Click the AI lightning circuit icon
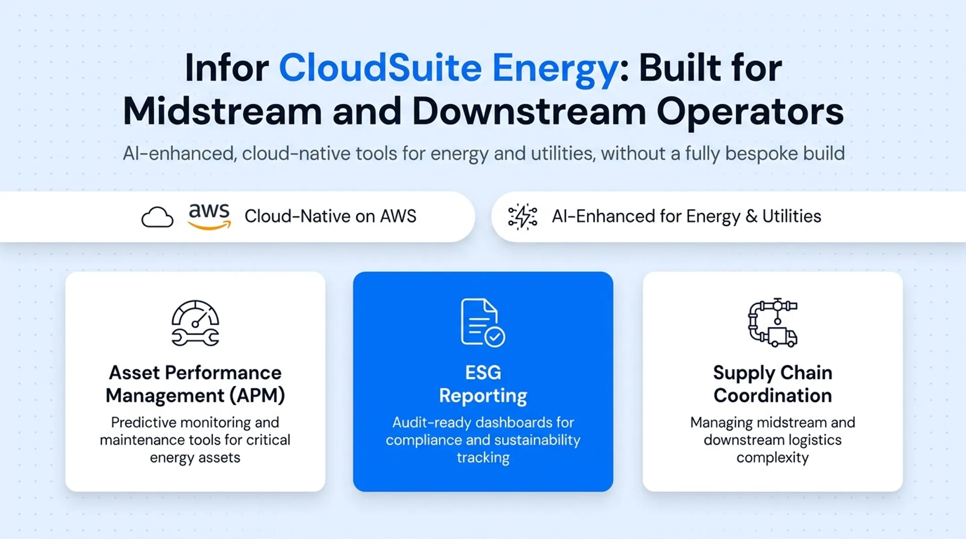 [522, 217]
